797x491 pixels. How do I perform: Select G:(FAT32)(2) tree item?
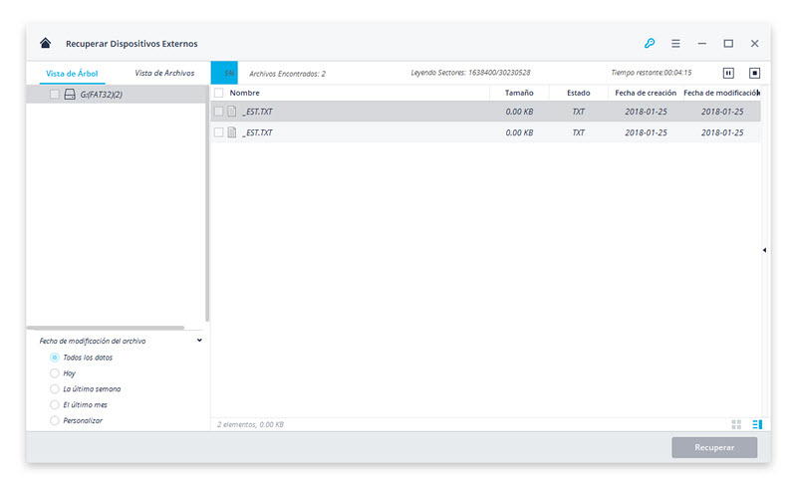click(x=117, y=94)
